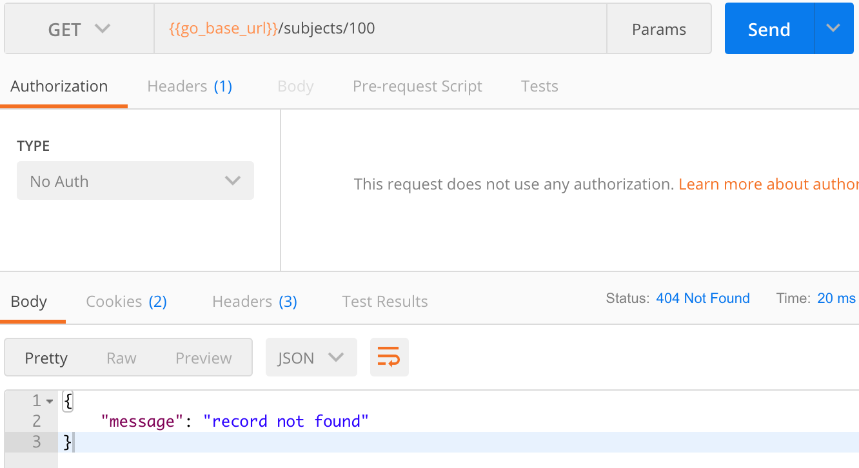Screen dimensions: 859x468
Task: Toggle the wrap lines icon
Action: [x=389, y=357]
